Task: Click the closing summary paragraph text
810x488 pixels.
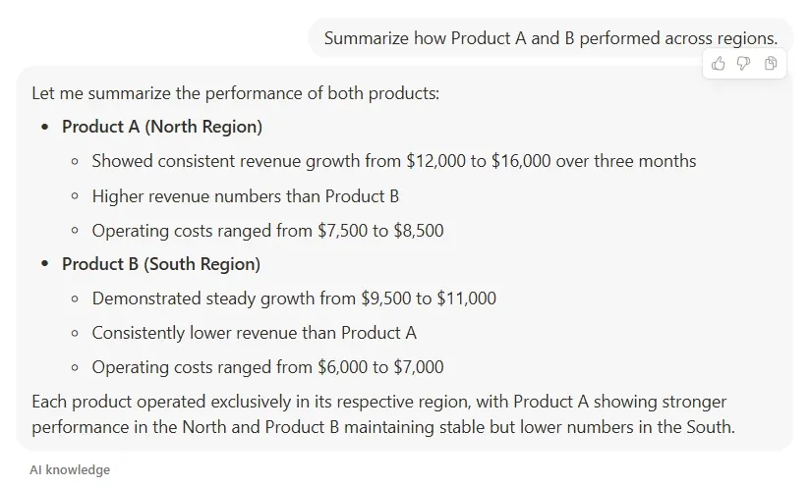Action: (x=383, y=414)
